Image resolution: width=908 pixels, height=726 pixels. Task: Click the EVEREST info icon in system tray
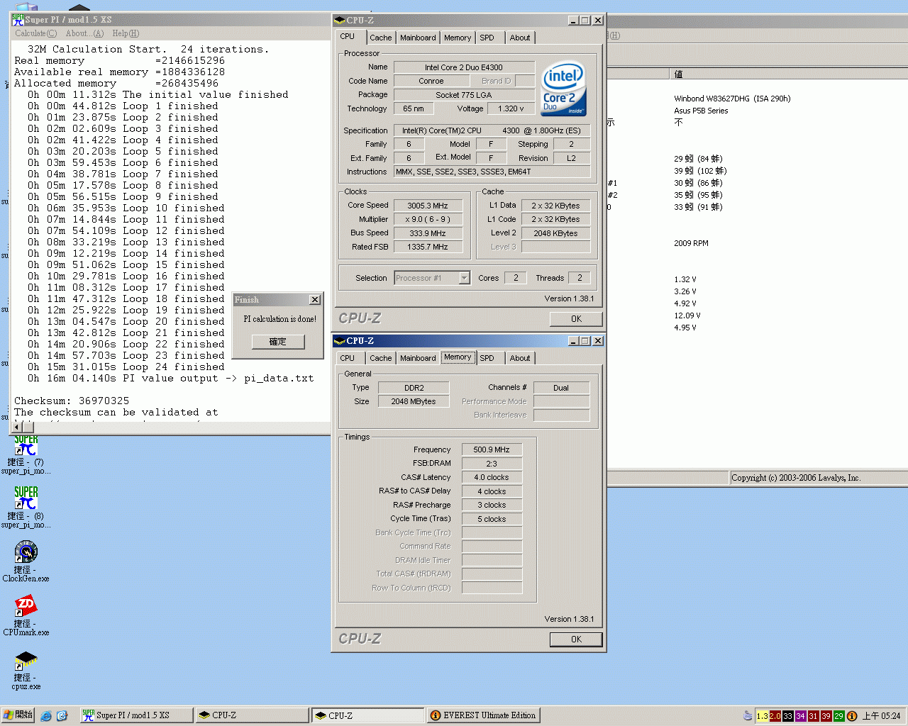852,716
